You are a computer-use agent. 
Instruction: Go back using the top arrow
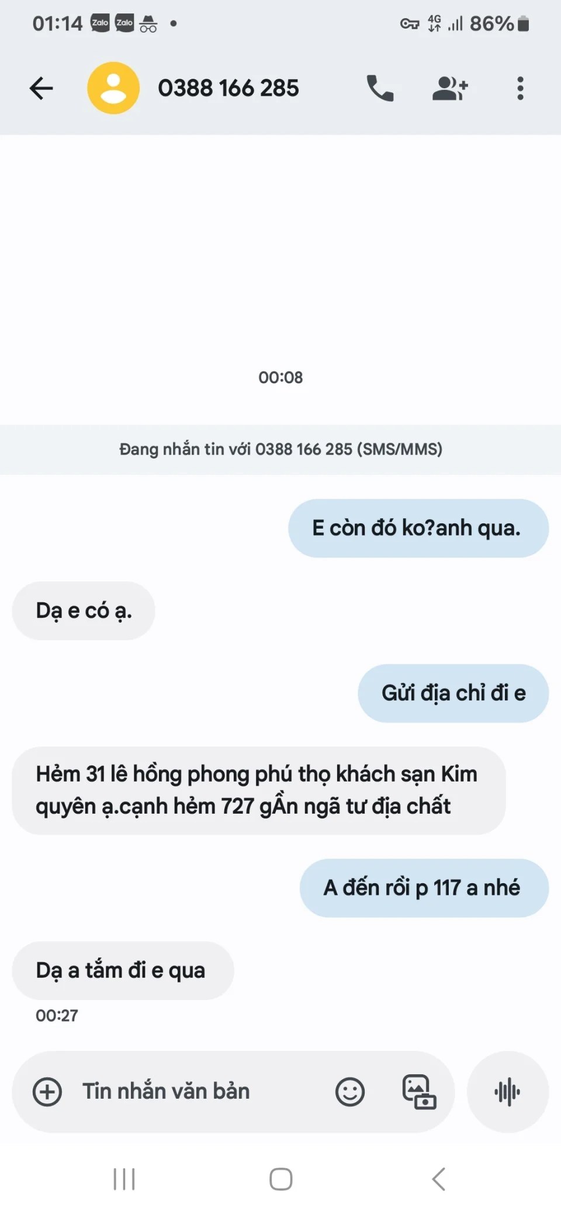coord(41,88)
